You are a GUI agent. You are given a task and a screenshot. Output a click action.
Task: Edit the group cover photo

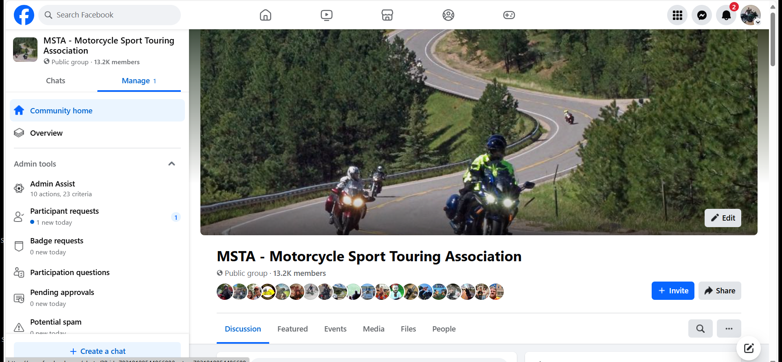pyautogui.click(x=723, y=218)
